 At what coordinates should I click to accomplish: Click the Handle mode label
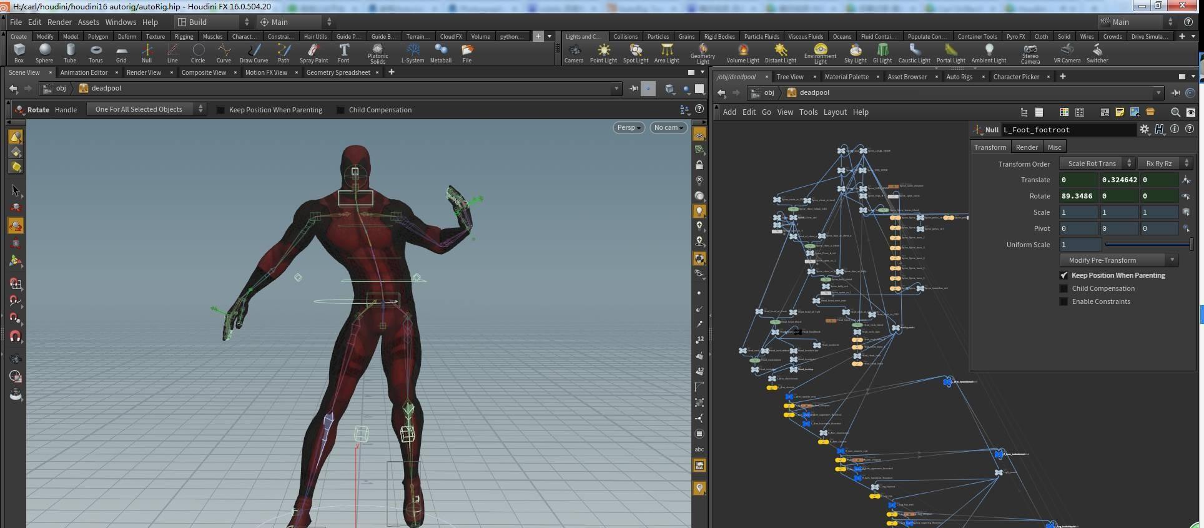click(x=66, y=110)
